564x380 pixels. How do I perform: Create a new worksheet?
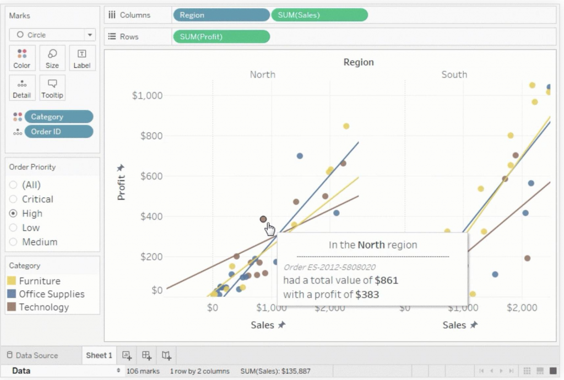(126, 355)
